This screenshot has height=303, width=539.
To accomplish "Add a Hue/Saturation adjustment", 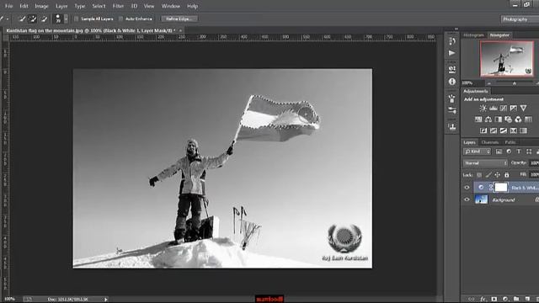I will [x=478, y=120].
